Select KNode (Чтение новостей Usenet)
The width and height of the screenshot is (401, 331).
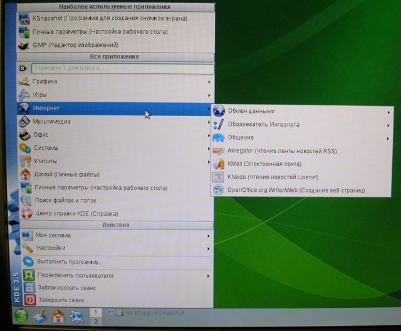301,177
